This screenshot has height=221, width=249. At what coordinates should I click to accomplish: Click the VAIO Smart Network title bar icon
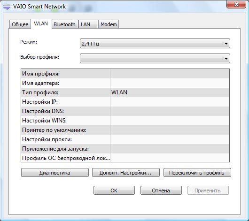(x=7, y=7)
